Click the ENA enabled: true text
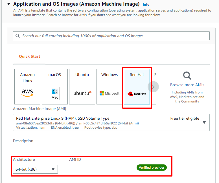This screenshot has height=183, width=219. click(65, 128)
